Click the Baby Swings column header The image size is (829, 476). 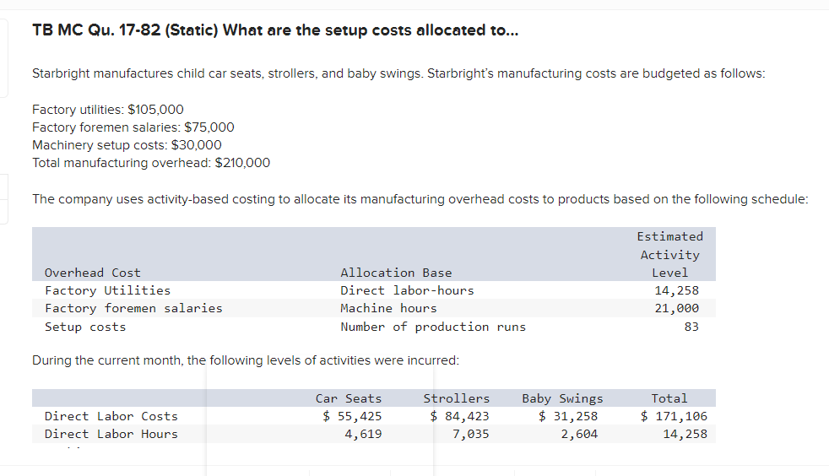pos(562,398)
